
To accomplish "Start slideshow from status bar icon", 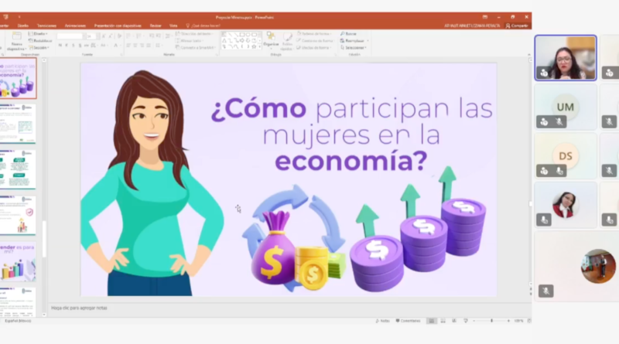I will point(467,320).
